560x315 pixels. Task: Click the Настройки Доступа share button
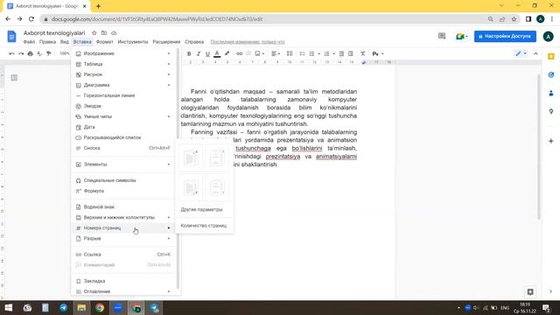[x=505, y=37]
